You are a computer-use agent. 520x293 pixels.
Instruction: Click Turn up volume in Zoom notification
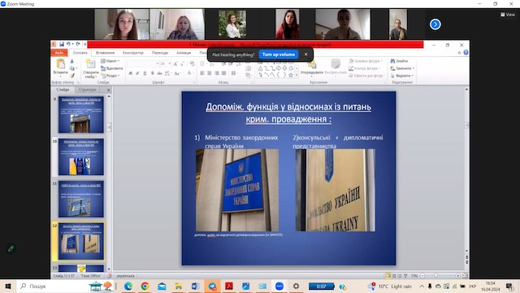[x=279, y=55]
